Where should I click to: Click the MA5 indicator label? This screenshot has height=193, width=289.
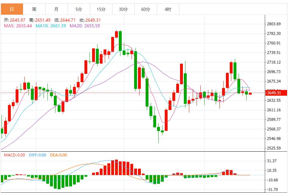[x=18, y=26]
